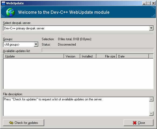The width and height of the screenshot is (157, 129).
Task: Click the download progress bar
Action: (x=98, y=50)
